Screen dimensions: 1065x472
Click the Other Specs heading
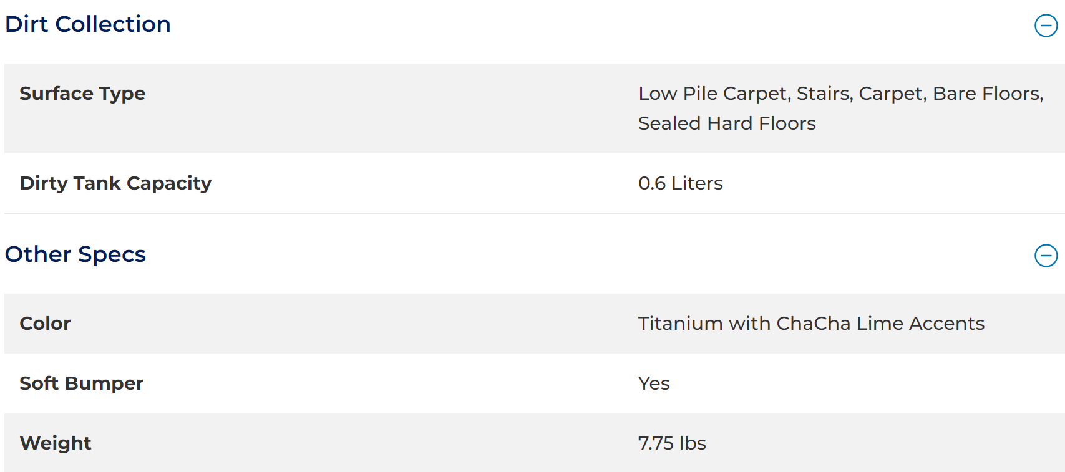pyautogui.click(x=75, y=254)
